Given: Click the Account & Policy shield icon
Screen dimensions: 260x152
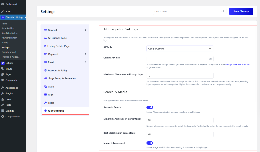Looking at the screenshot, I should coord(45,70).
